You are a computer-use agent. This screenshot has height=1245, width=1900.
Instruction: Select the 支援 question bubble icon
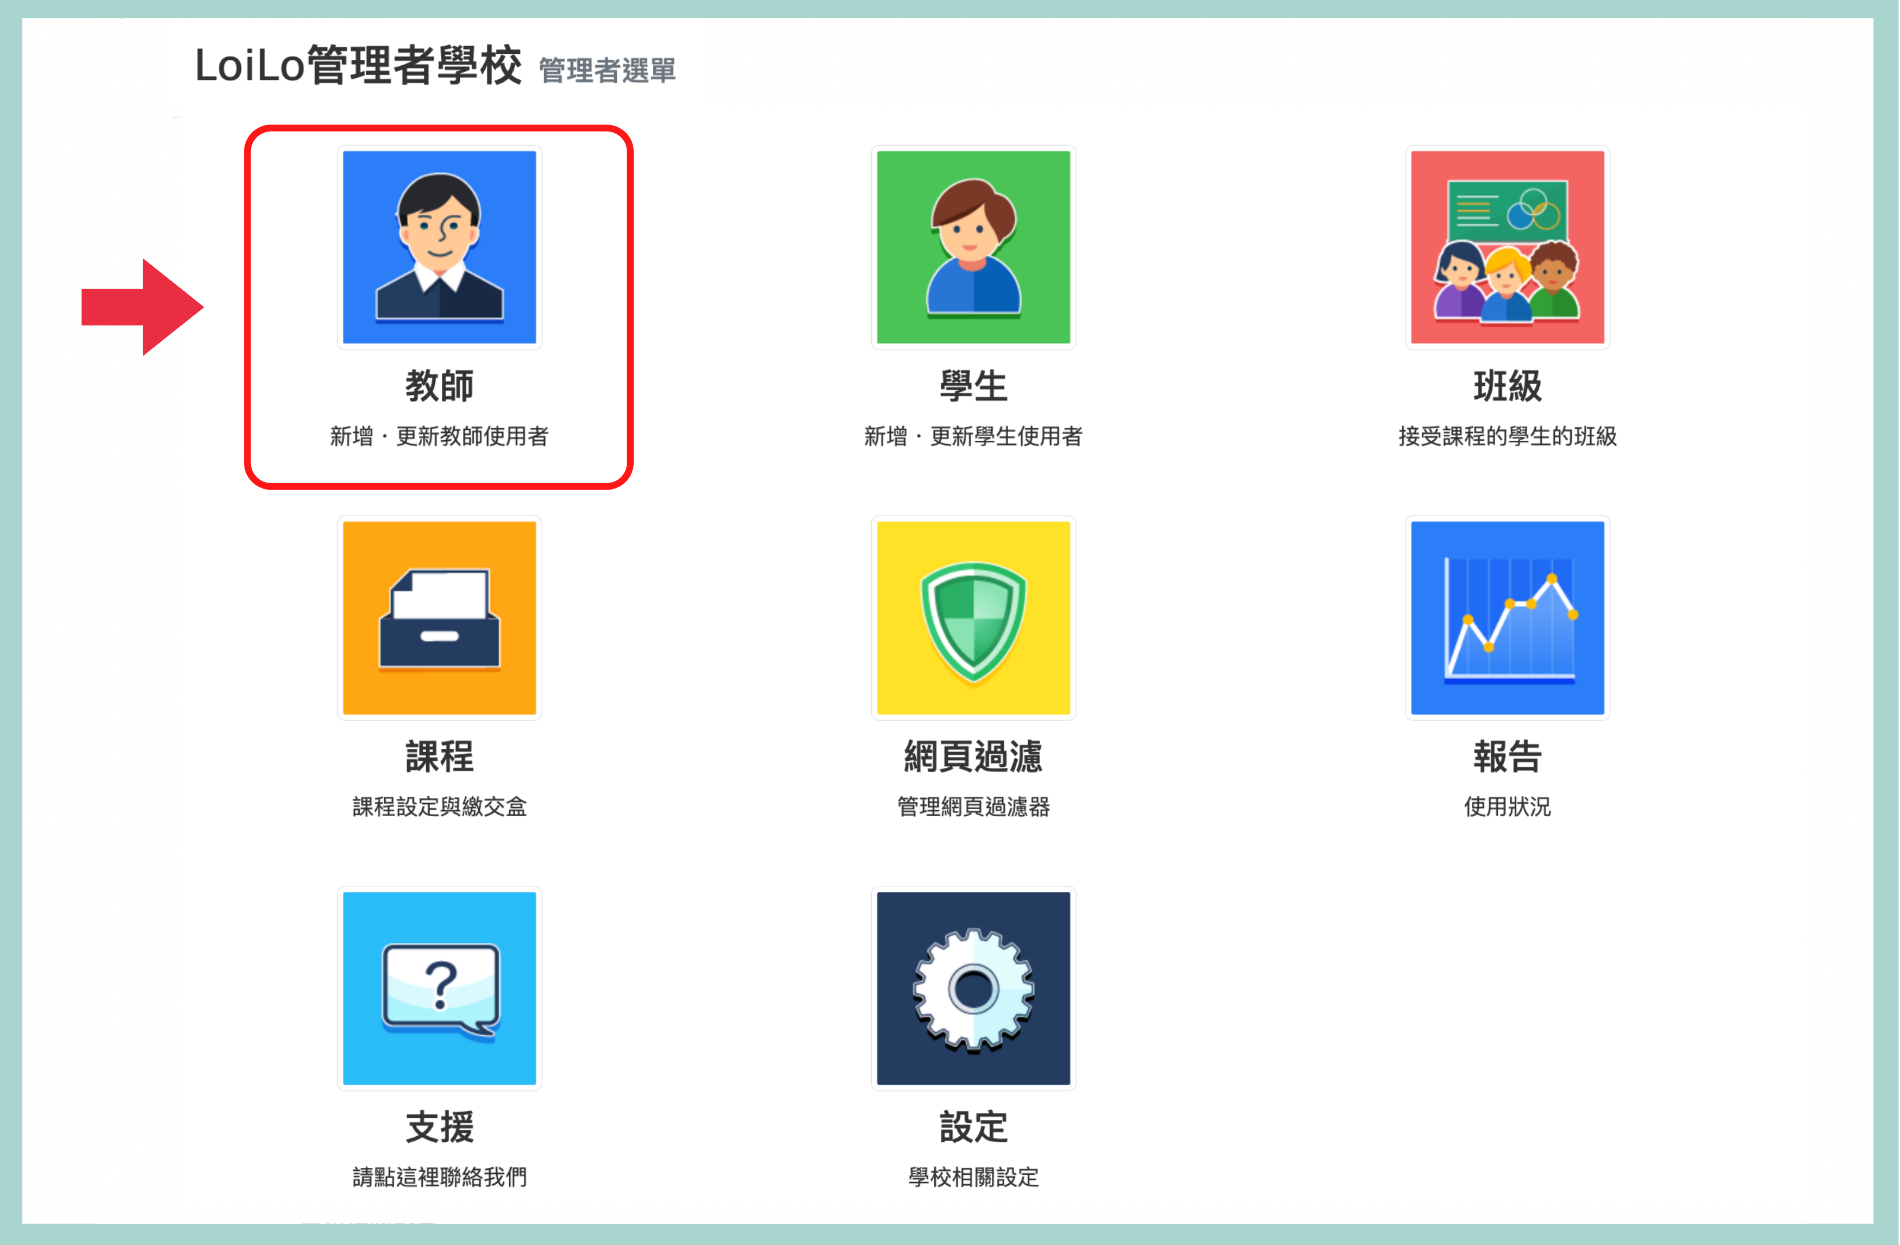click(439, 988)
